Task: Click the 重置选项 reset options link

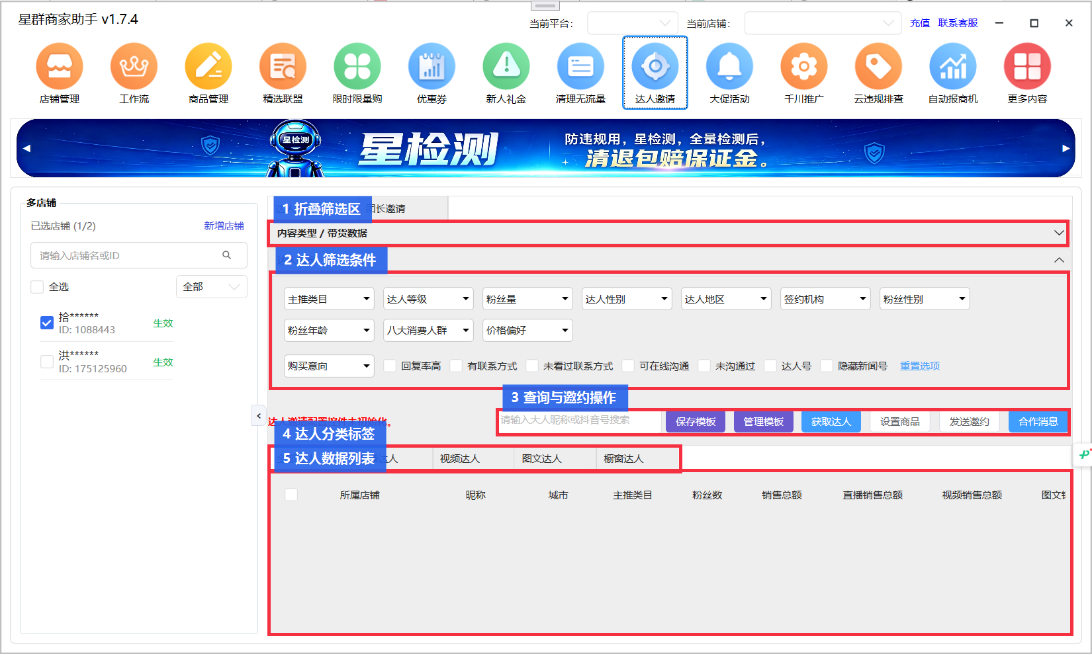Action: (920, 366)
